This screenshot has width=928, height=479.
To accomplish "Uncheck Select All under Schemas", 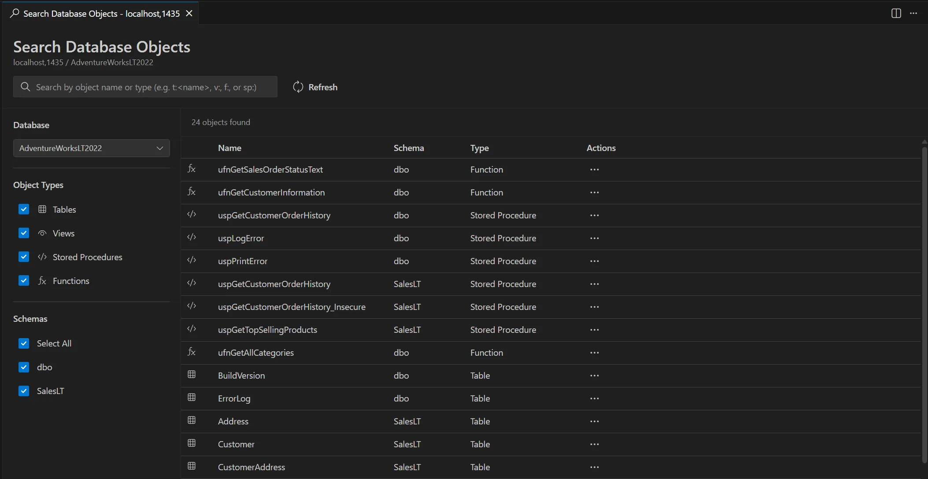I will 24,343.
